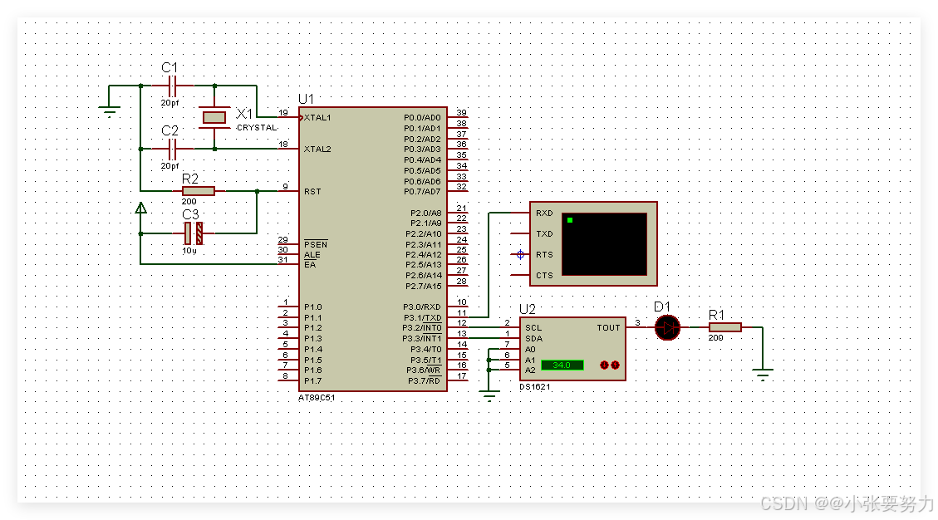Image resolution: width=938 pixels, height=520 pixels.
Task: Click the XTAL2 pin label
Action: tap(317, 149)
